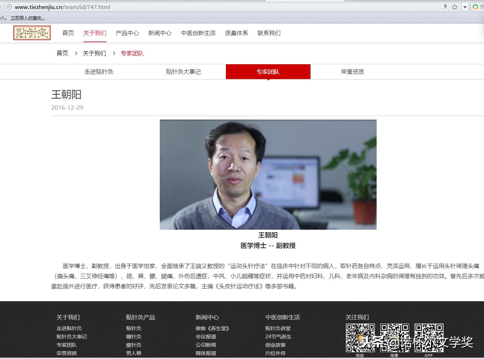The width and height of the screenshot is (484, 359).
Task: Click the 贴针灸 site logo
Action: [32, 33]
